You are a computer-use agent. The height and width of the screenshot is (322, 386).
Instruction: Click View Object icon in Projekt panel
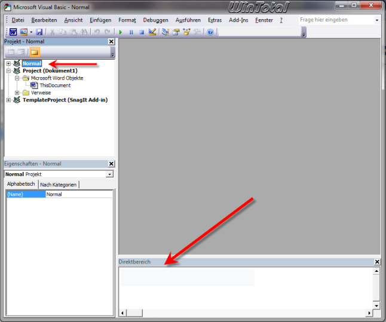22,52
